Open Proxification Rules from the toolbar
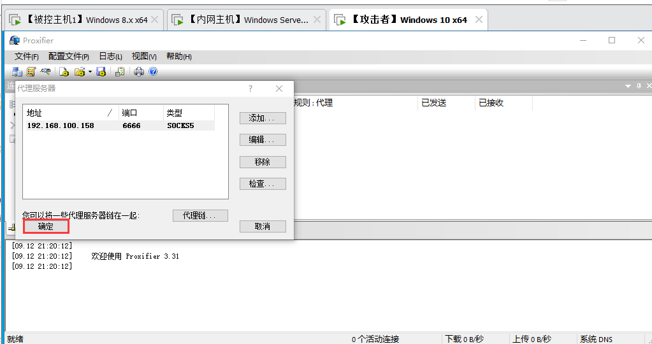The image size is (652, 344). [31, 72]
